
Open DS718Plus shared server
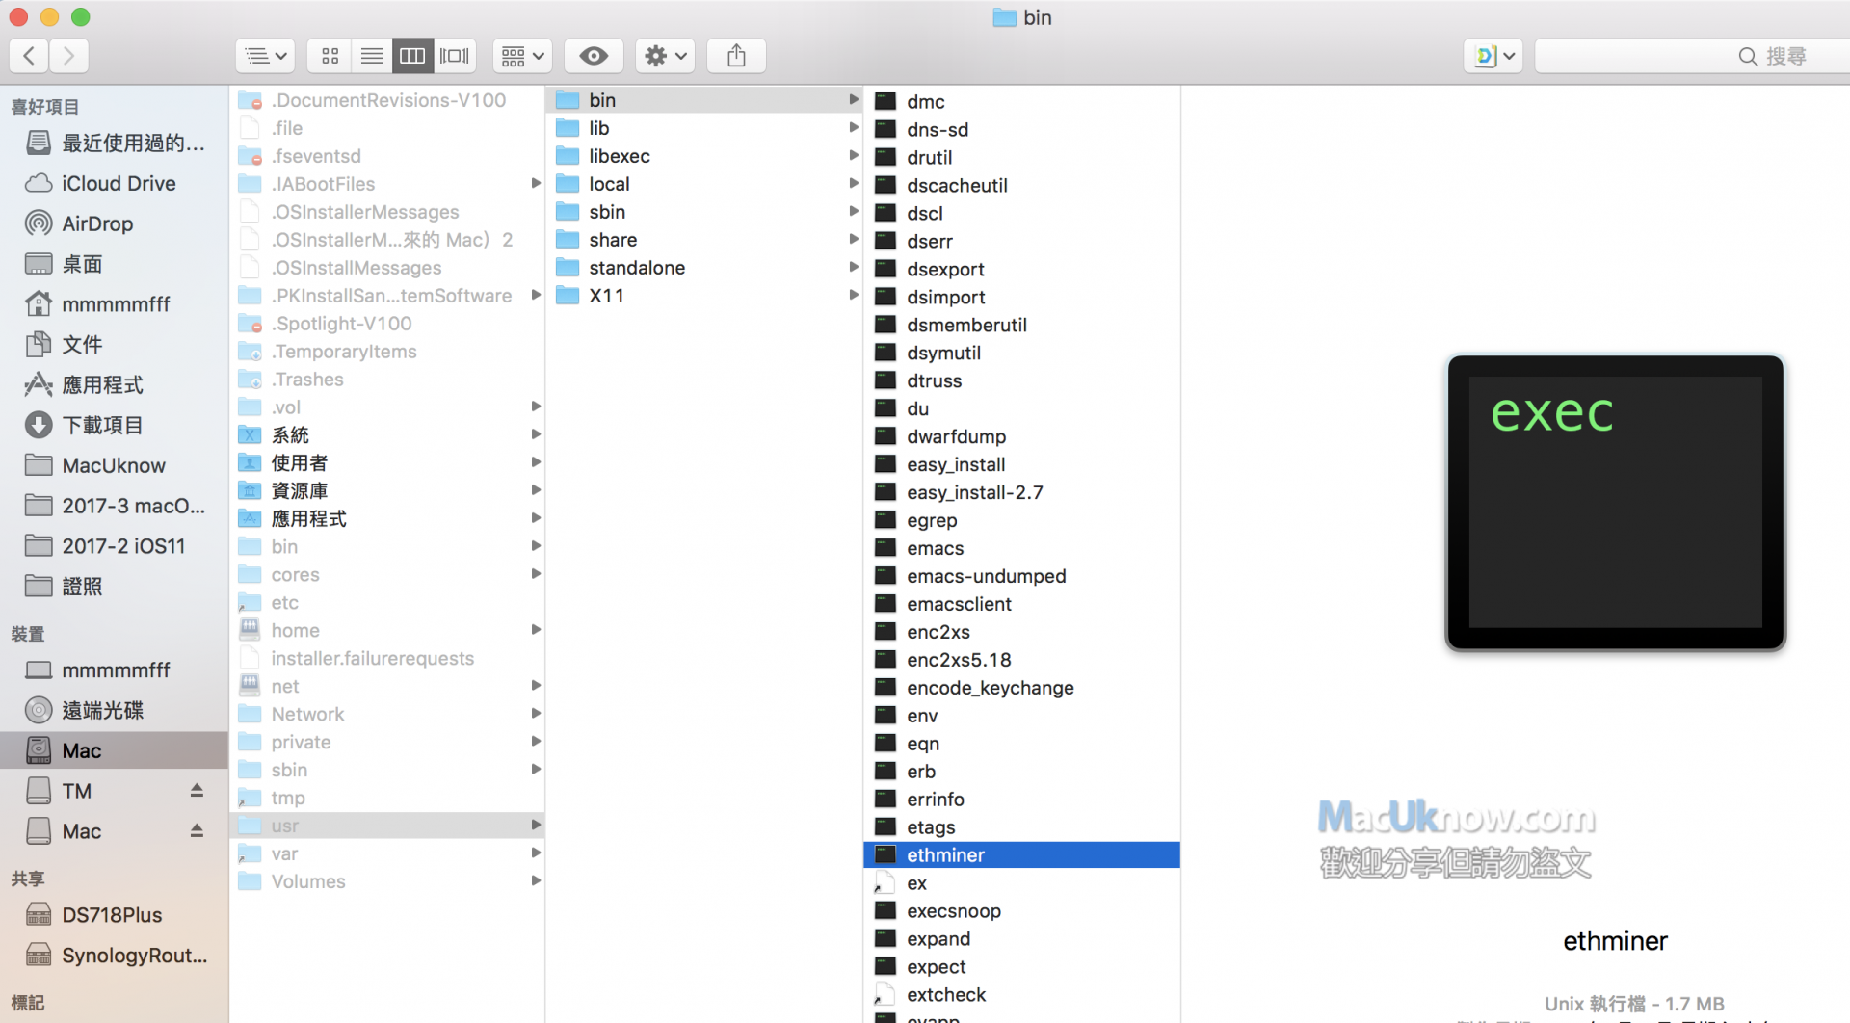click(112, 915)
